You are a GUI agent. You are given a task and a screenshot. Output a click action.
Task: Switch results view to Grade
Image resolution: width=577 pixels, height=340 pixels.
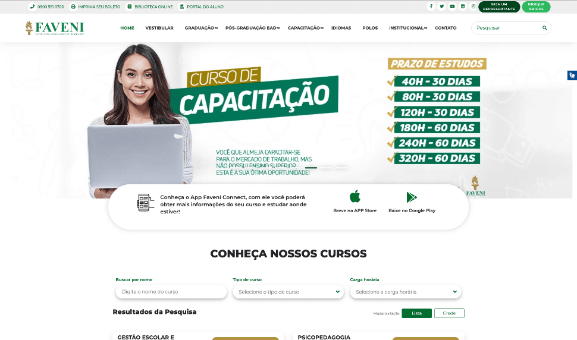tap(449, 313)
